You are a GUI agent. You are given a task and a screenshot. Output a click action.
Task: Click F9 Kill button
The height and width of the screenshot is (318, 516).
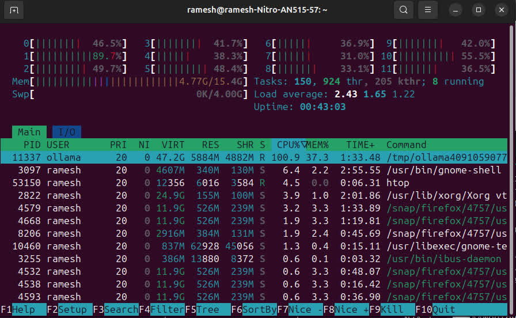(x=392, y=310)
